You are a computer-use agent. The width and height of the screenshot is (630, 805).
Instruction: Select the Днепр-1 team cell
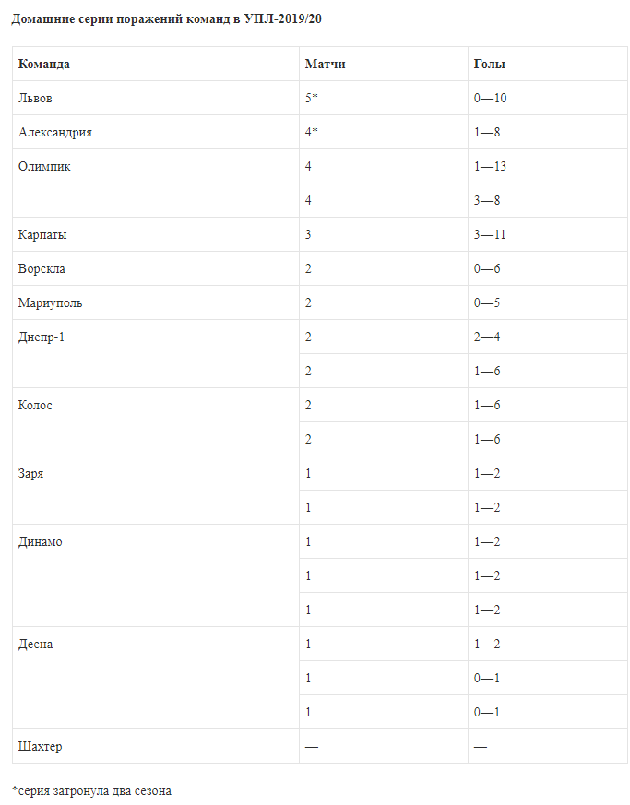pyautogui.click(x=42, y=337)
